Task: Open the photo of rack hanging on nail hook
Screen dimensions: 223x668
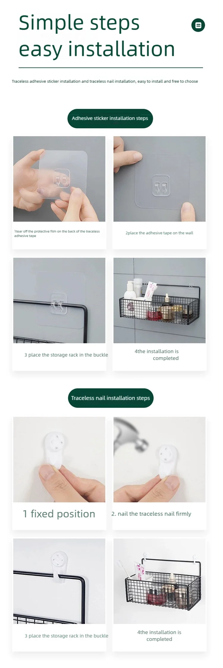Action: point(59,581)
